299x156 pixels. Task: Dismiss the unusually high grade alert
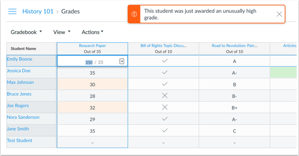tap(279, 14)
